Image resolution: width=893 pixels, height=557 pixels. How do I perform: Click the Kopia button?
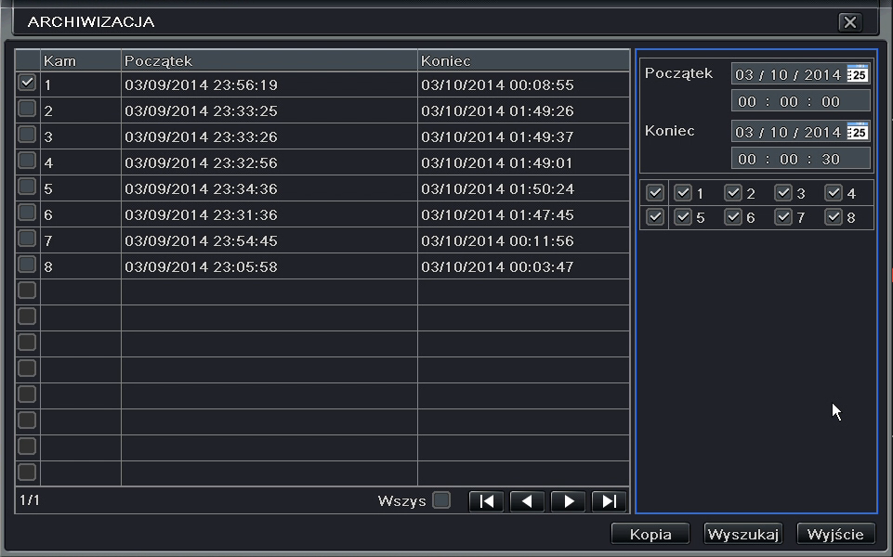coord(650,534)
